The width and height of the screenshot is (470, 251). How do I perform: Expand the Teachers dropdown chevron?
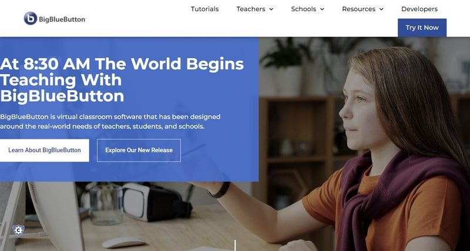[x=271, y=9]
